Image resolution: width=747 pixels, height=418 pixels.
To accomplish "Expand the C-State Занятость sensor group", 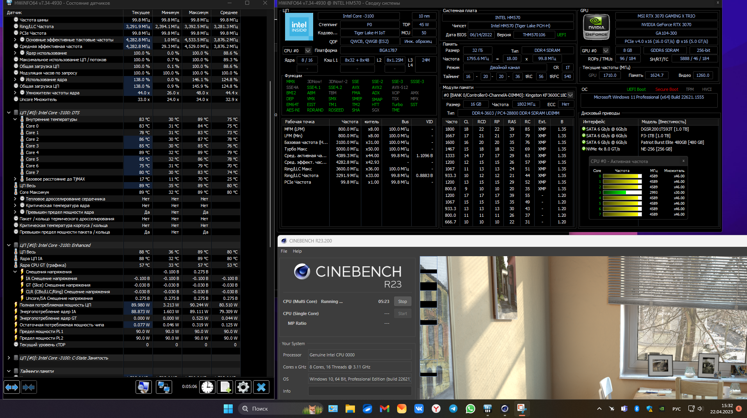I will [x=9, y=358].
